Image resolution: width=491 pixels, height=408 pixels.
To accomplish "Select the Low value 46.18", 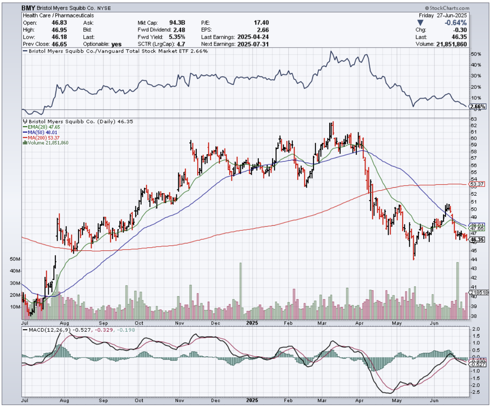I will coord(59,37).
